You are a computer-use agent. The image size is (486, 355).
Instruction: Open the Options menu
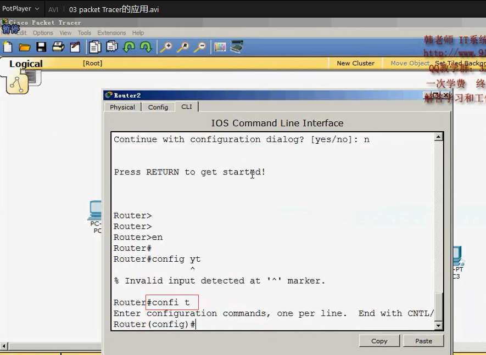point(43,33)
